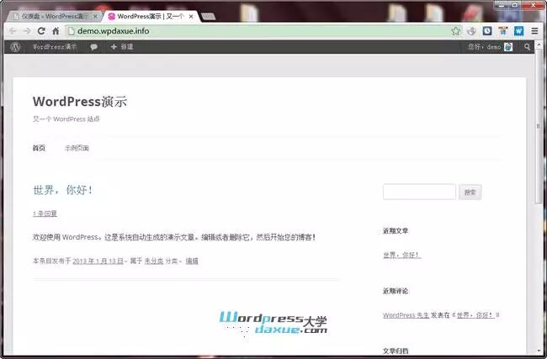Click the sidebar search text field
Viewport: 547px width, 359px height.
tap(419, 192)
